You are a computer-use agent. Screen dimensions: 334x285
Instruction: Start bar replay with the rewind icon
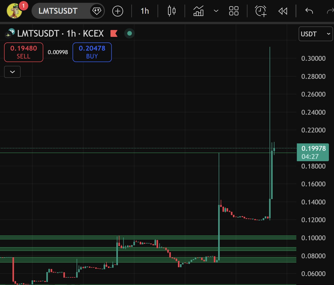pyautogui.click(x=283, y=11)
